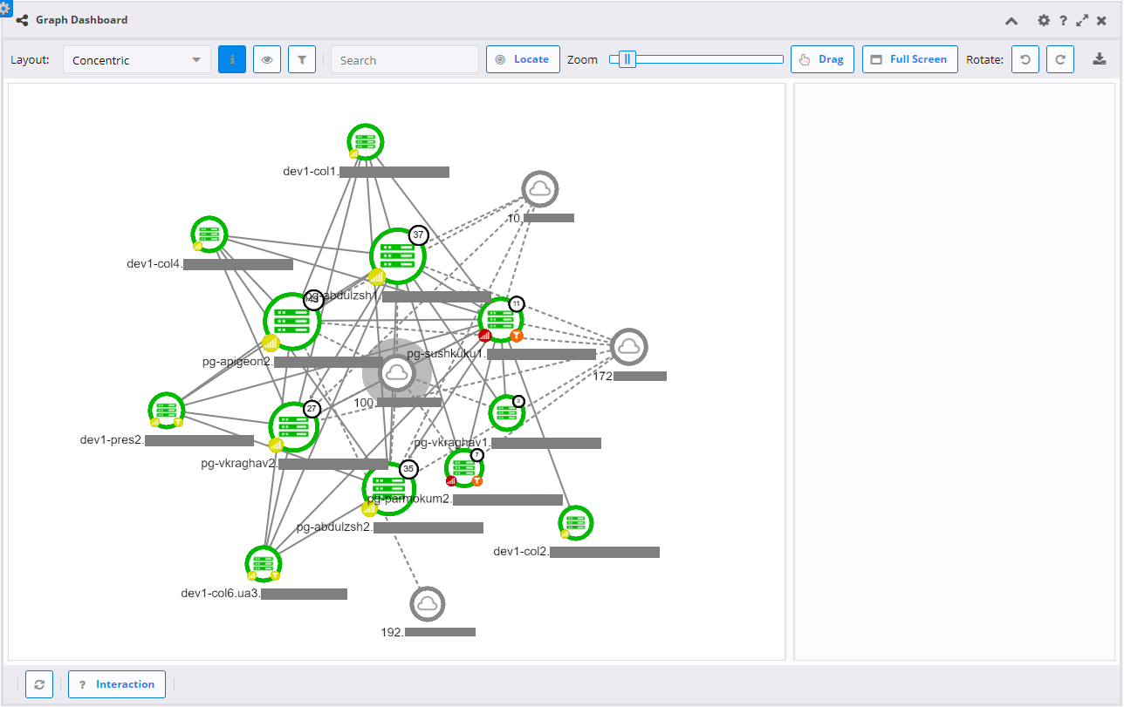1124x707 pixels.
Task: Click the refresh button at bottom left
Action: point(39,684)
